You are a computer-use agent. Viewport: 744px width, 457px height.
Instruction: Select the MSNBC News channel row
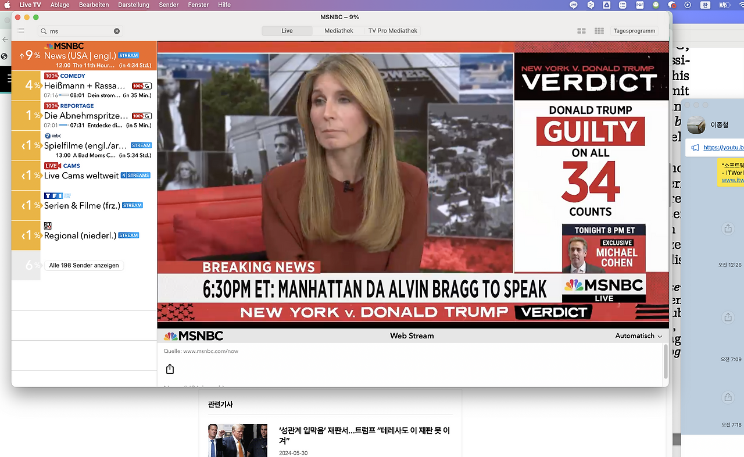pos(84,56)
